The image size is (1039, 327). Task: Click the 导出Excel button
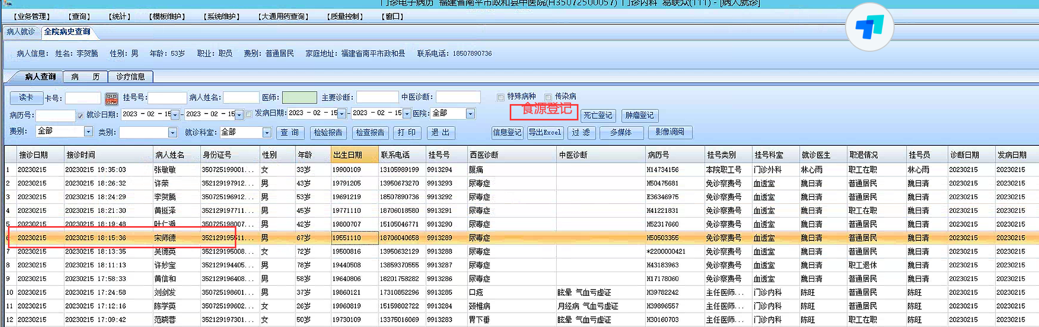545,133
